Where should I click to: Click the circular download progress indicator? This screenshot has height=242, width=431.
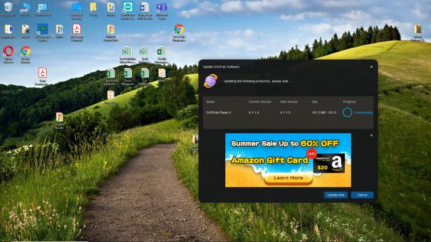347,112
